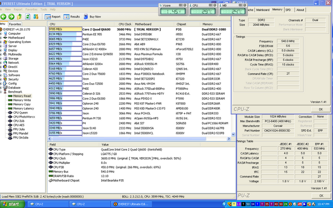The image size is (333, 208).
Task: Open the Favorites menu
Action: tap(31, 9)
